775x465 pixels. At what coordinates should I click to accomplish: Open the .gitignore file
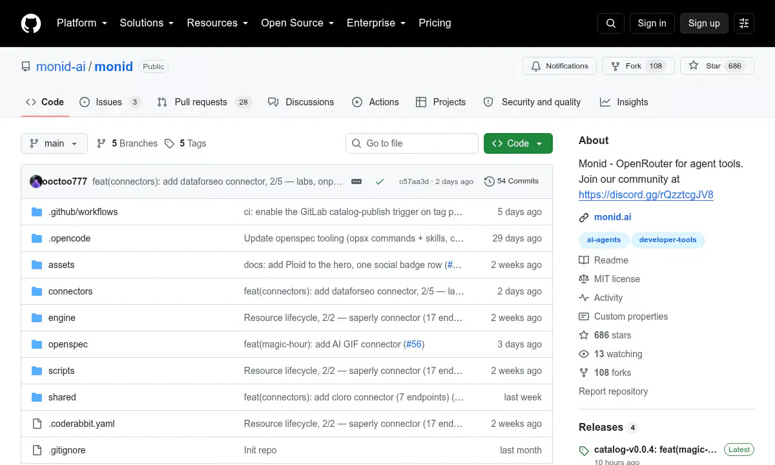pos(67,450)
